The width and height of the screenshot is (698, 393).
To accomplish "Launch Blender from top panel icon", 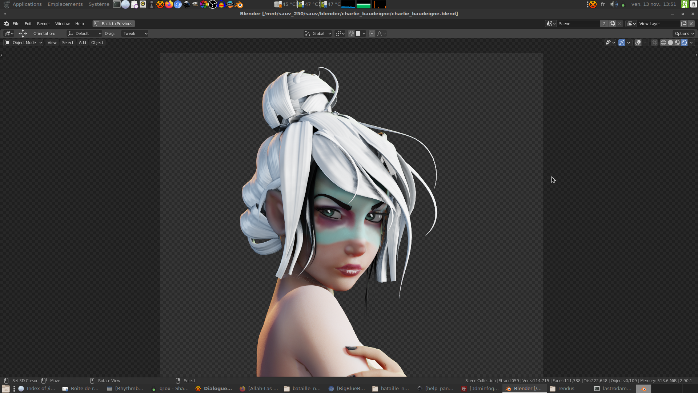I will coord(239,4).
